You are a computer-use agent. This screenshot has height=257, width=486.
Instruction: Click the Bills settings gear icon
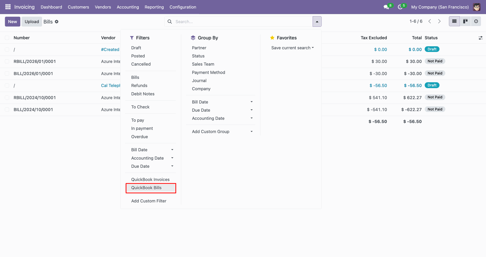click(x=57, y=22)
